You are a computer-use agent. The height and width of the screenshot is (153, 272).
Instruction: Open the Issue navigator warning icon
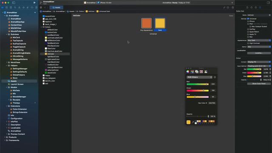point(19,8)
